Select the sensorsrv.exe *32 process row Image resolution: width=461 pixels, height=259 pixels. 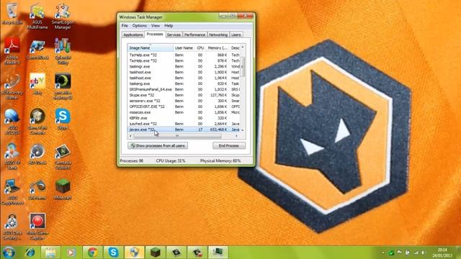pyautogui.click(x=184, y=101)
